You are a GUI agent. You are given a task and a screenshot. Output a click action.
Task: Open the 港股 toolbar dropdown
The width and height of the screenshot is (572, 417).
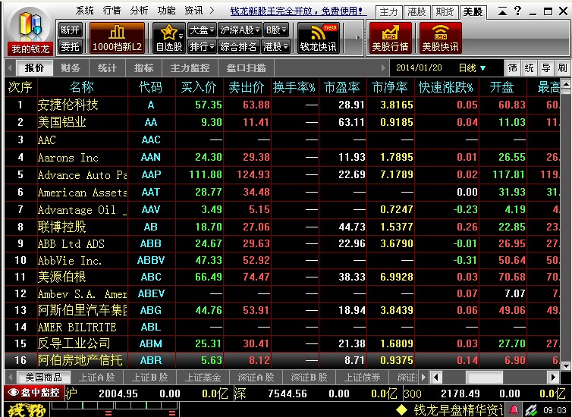pyautogui.click(x=276, y=46)
